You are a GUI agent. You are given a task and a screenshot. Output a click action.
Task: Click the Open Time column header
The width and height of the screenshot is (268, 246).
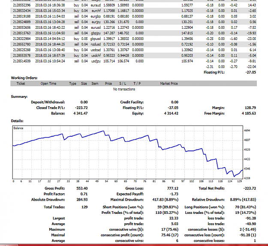coord(48,84)
